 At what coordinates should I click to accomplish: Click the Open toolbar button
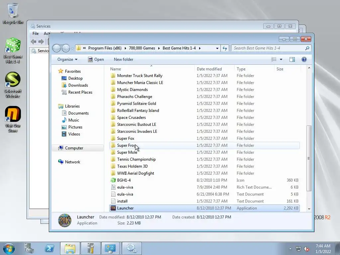coord(96,59)
